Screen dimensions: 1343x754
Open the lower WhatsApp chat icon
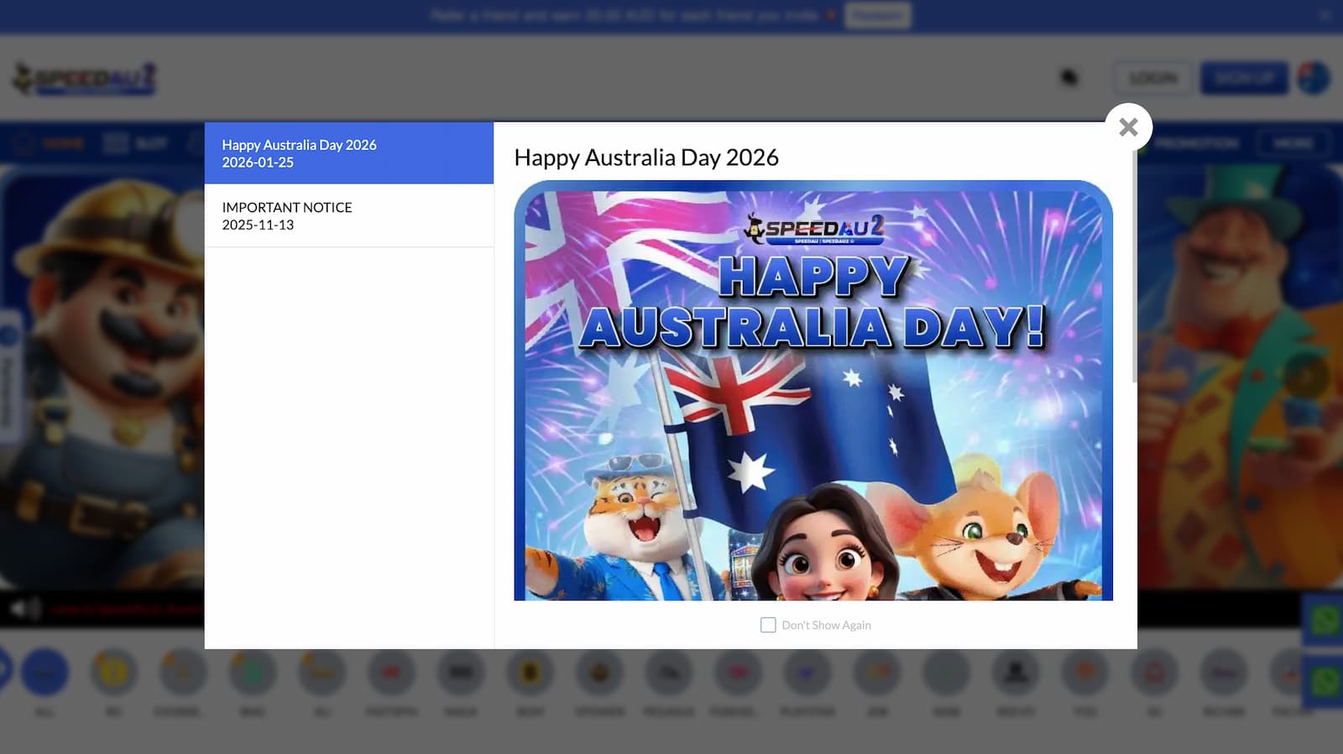pos(1325,681)
